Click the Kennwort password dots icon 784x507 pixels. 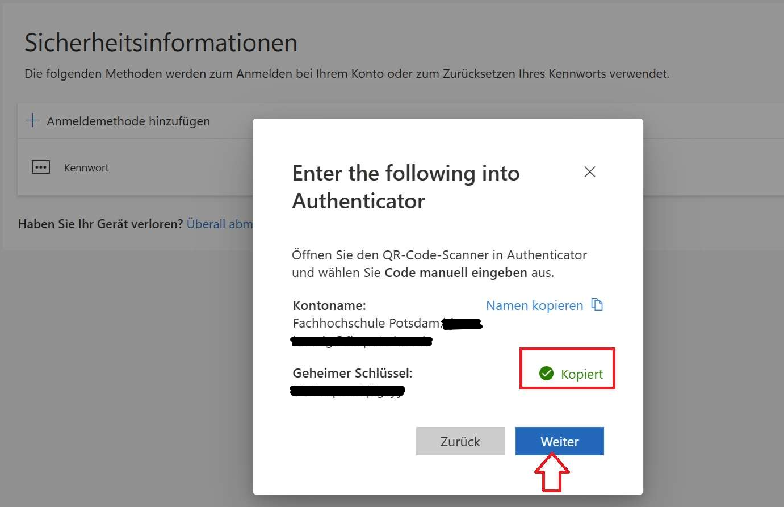41,167
